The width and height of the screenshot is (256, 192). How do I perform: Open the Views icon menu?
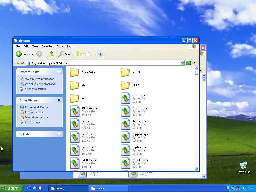pos(100,54)
